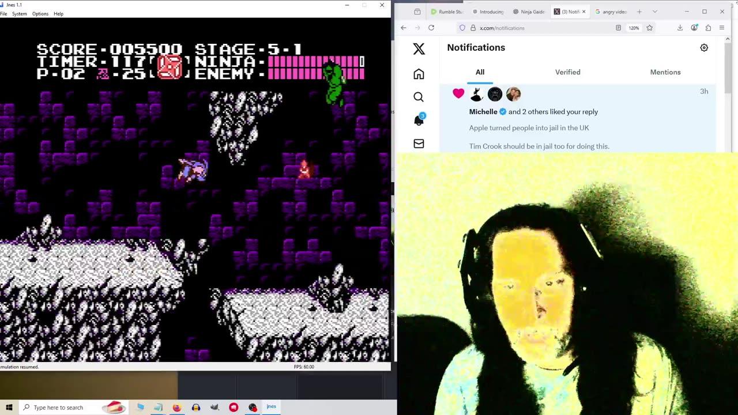Open the Explore search icon in the X sidebar
Viewport: 738px width, 415px height.
[x=419, y=97]
